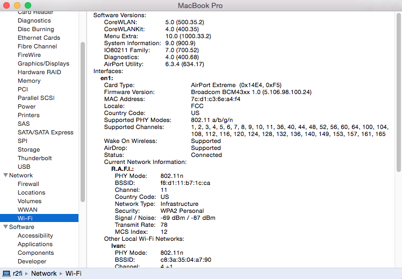Open the FireWire sidebar entry
The image size is (402, 279).
pos(29,55)
